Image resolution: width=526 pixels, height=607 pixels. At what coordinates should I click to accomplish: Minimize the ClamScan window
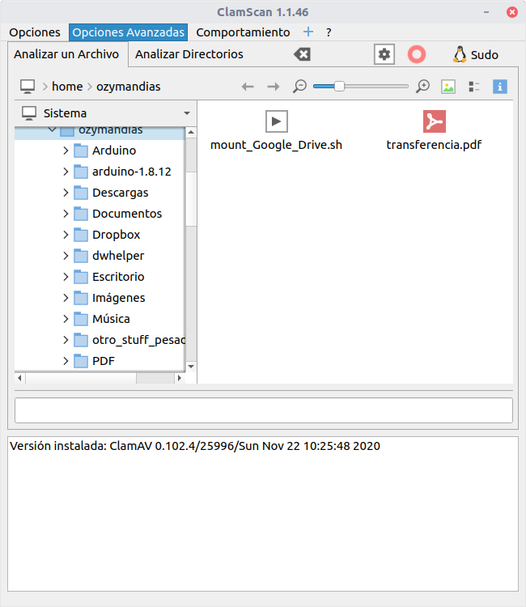pyautogui.click(x=486, y=12)
